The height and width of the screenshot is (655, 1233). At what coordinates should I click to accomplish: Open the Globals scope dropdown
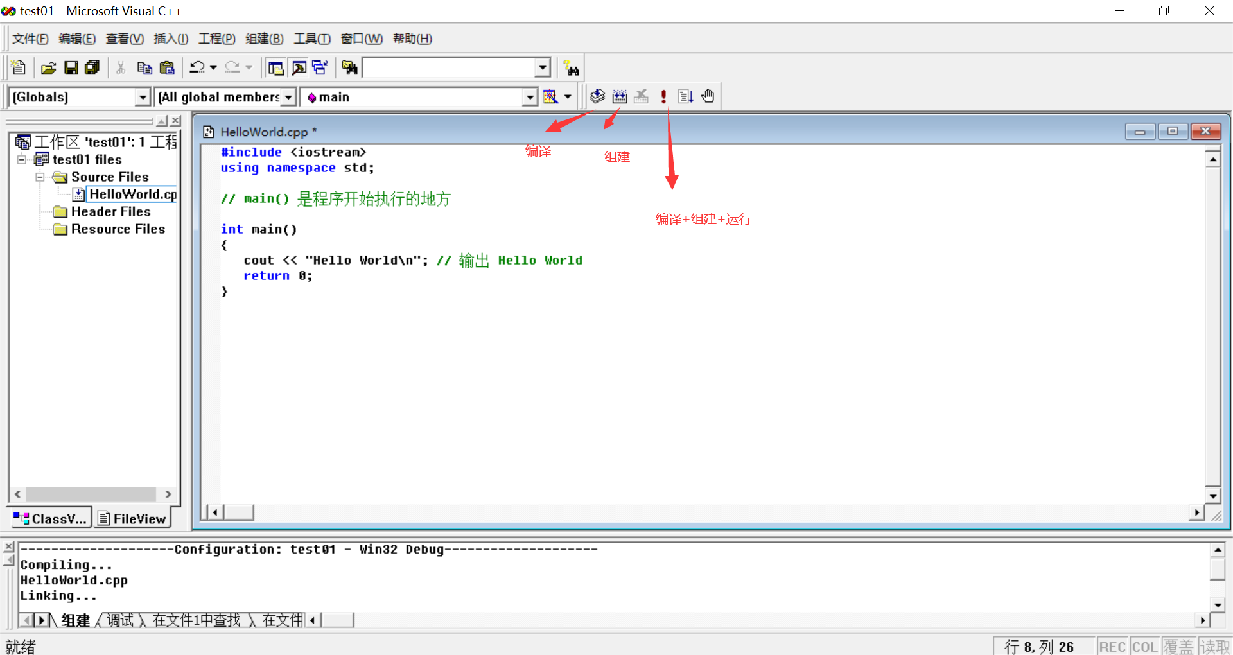(143, 97)
